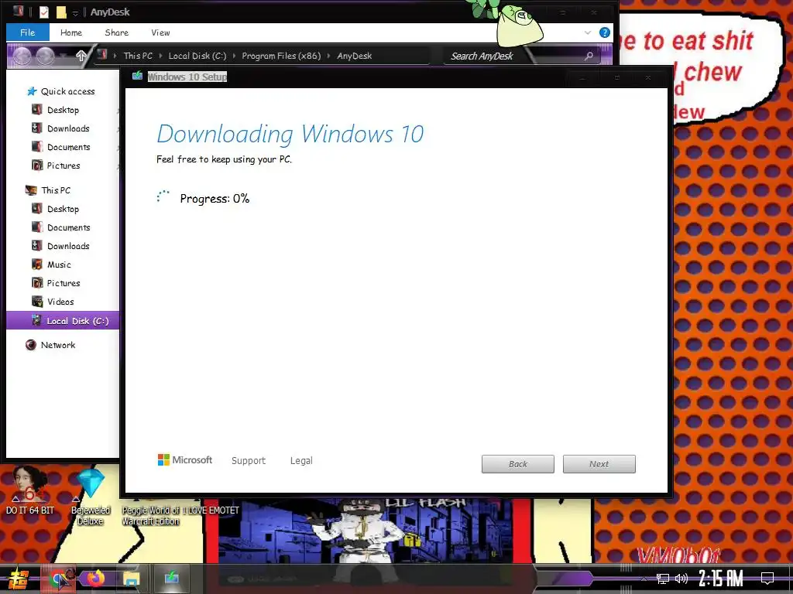Select the I LOVE EMOTET desktop icon label
793x594 pixels.
pyautogui.click(x=211, y=510)
